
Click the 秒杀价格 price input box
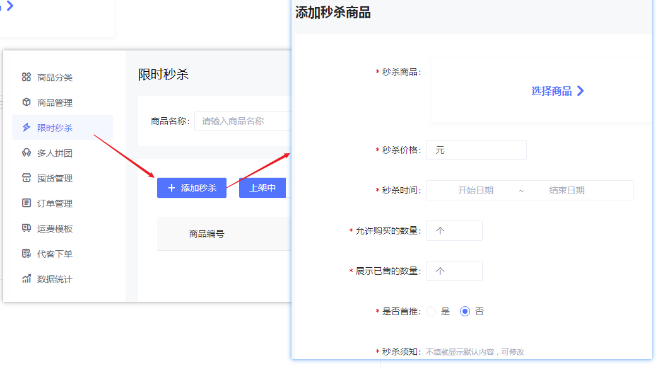point(476,150)
